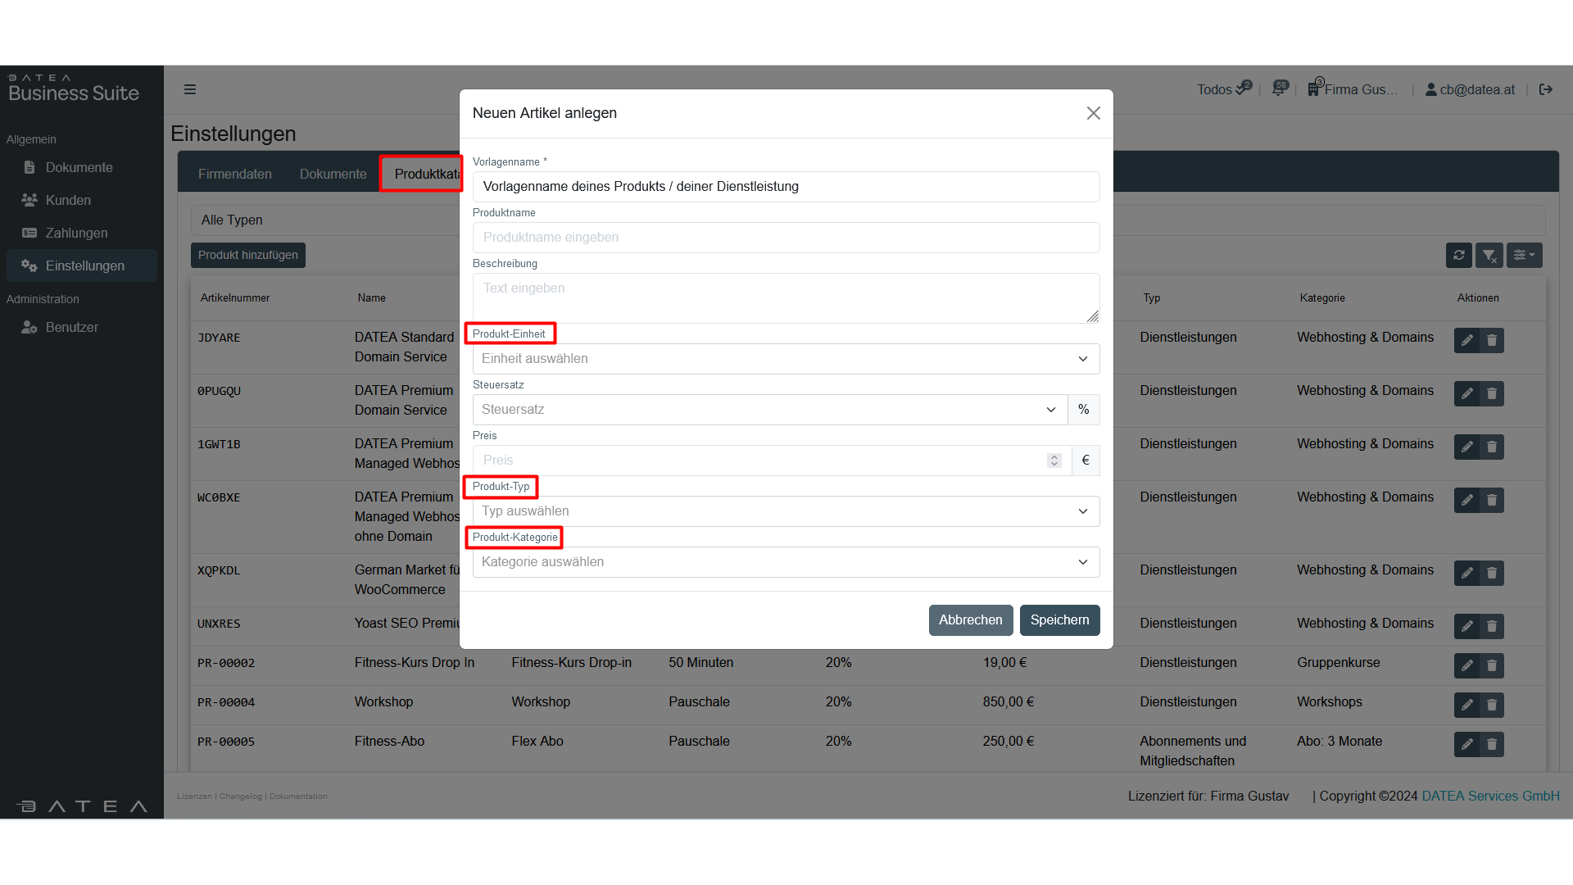The width and height of the screenshot is (1573, 885).
Task: Expand the Kategorie auswählen dropdown
Action: click(785, 562)
